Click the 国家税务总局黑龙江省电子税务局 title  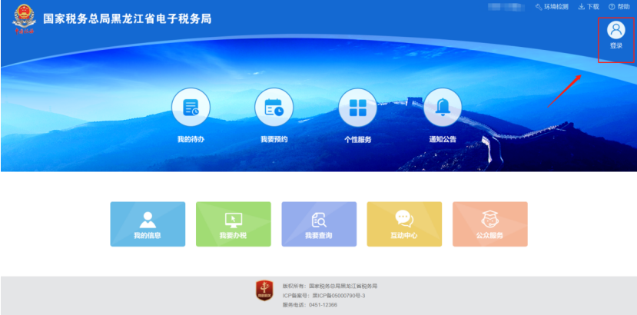click(x=128, y=19)
